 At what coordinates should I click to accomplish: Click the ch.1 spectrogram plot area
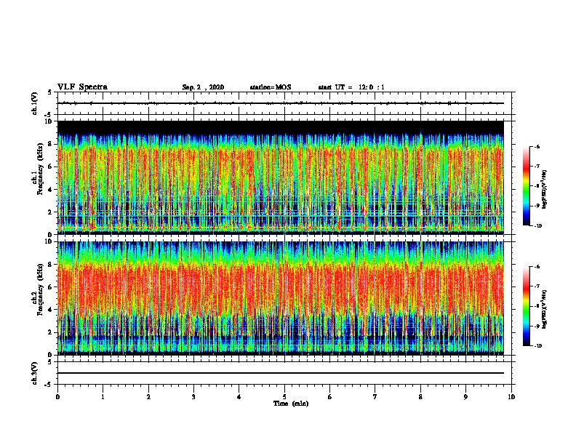point(281,177)
